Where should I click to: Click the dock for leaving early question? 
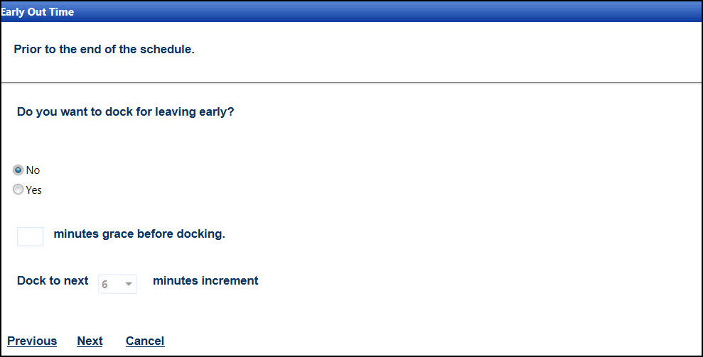(x=125, y=112)
